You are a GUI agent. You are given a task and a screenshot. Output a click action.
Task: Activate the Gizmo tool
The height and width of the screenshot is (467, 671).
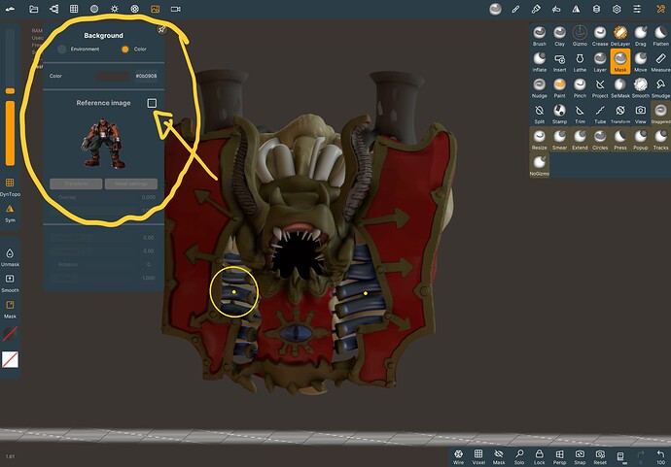(x=580, y=36)
